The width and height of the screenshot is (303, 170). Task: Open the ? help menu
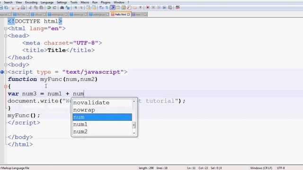[x=128, y=2]
